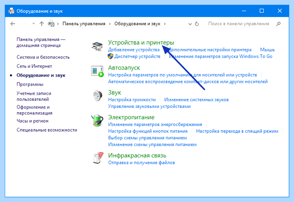This screenshot has height=202, width=294.
Task: Click the search magnifier icon
Action: [278, 24]
